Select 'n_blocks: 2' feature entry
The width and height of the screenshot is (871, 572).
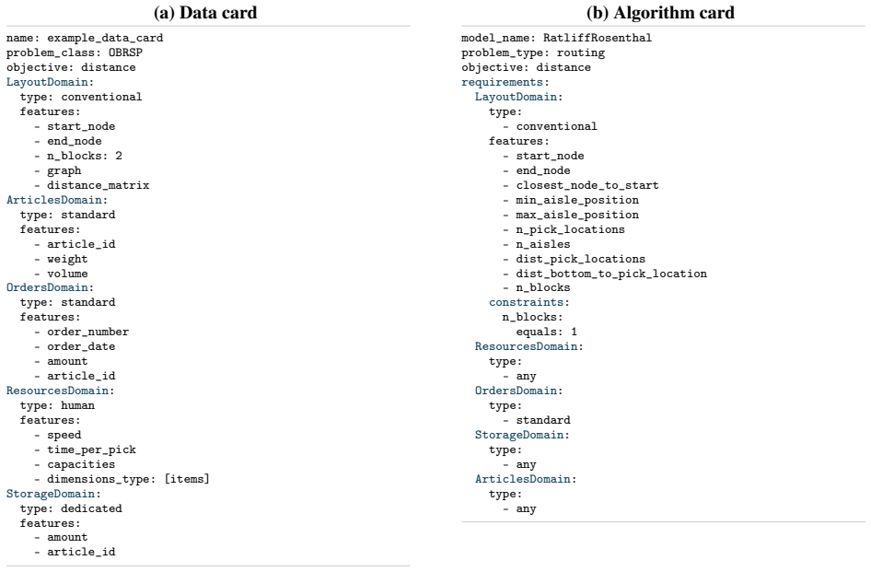pyautogui.click(x=85, y=156)
